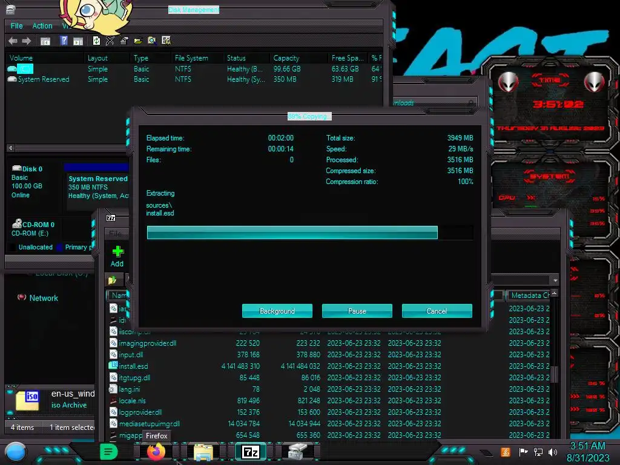Image resolution: width=620 pixels, height=465 pixels.
Task: Sort by Status column header
Action: coord(247,58)
